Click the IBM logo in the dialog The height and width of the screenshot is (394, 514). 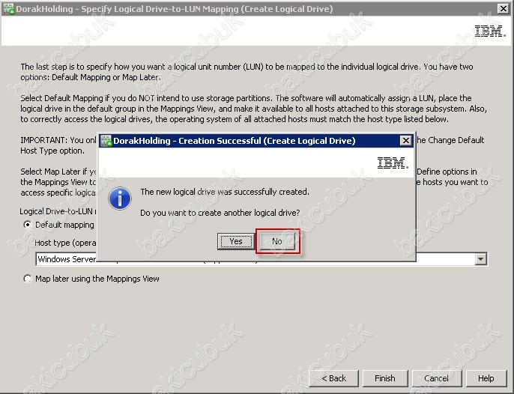point(393,163)
